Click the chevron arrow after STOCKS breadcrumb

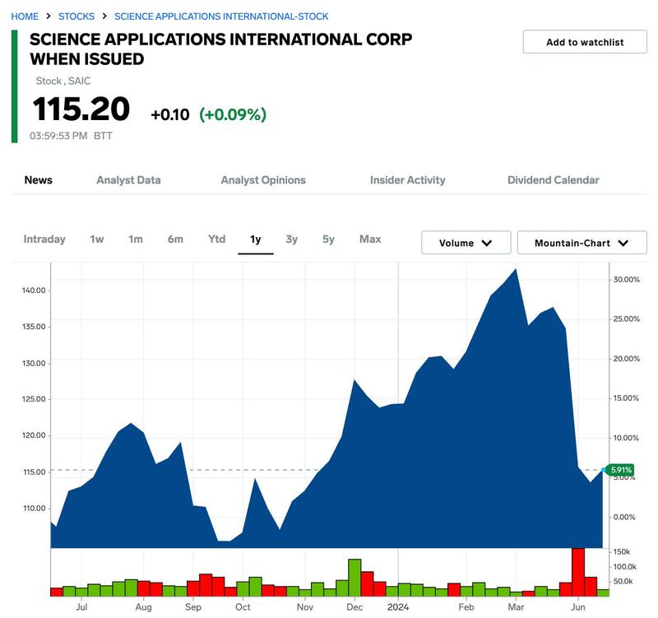[x=104, y=16]
